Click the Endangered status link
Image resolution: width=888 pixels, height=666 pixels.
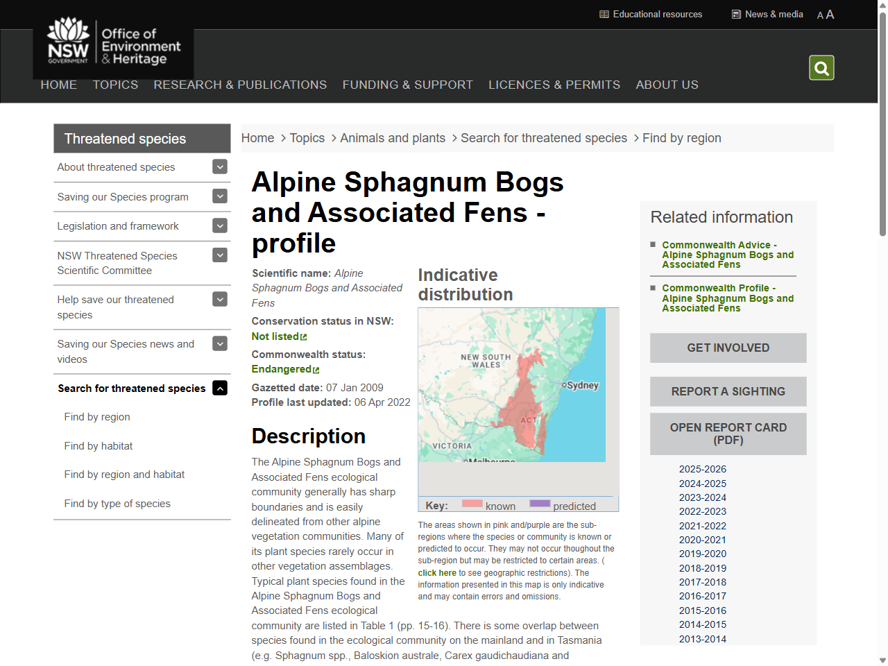click(x=281, y=369)
